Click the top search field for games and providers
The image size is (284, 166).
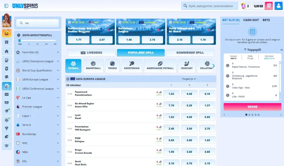(210, 6)
